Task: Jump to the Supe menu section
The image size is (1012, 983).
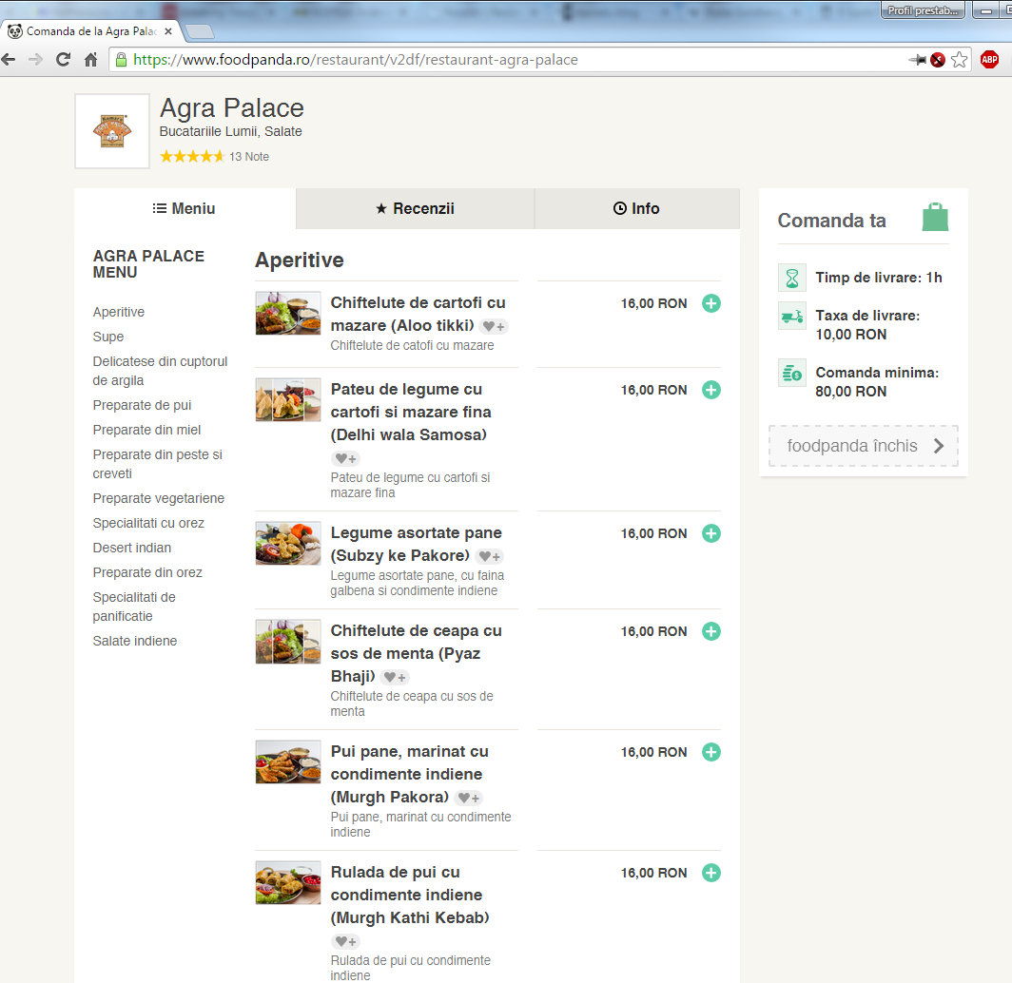Action: pos(107,337)
